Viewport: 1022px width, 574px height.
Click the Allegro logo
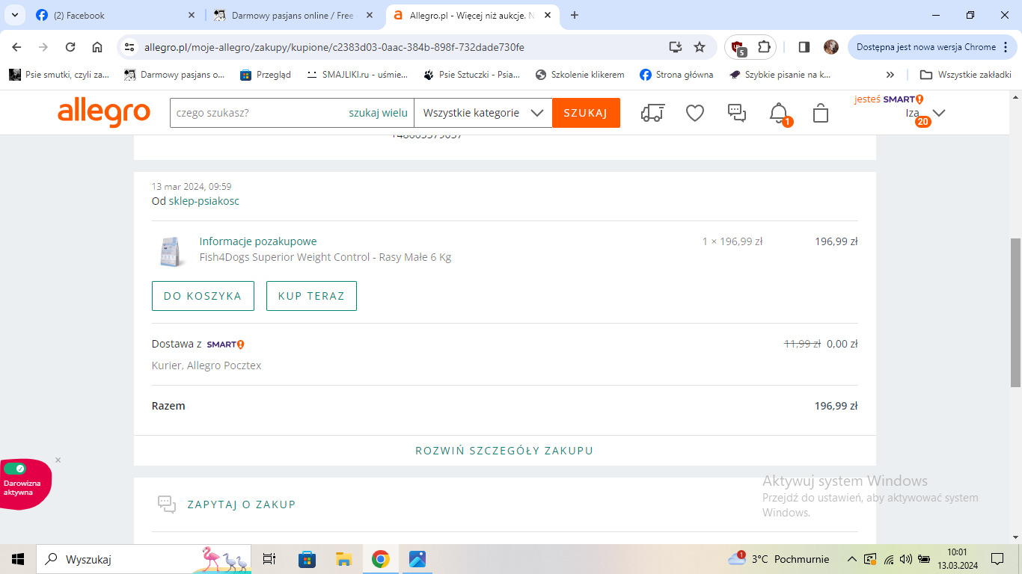click(x=104, y=113)
